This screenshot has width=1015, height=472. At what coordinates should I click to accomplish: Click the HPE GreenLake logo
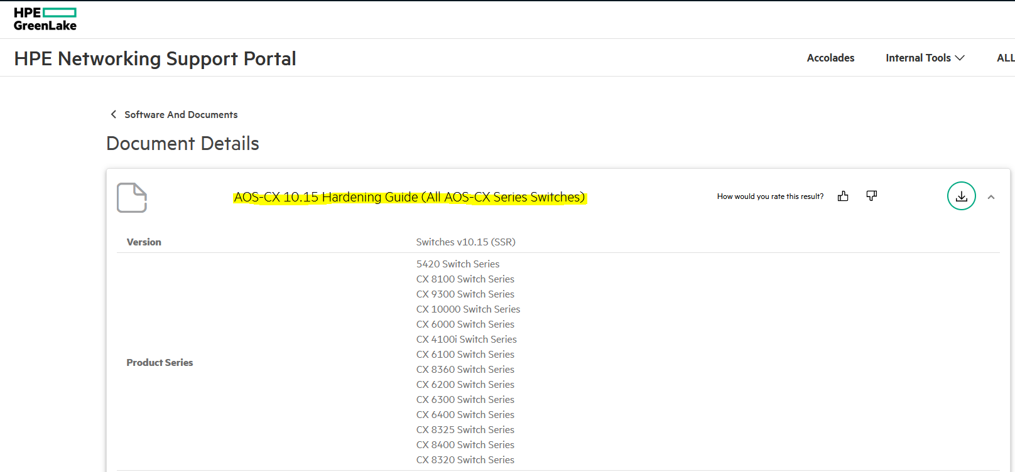pos(45,19)
